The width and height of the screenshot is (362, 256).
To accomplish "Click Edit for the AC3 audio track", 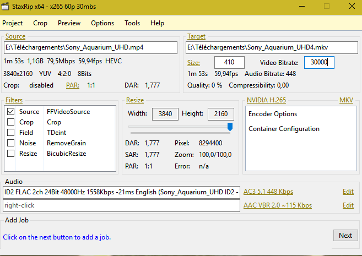I will (x=348, y=192).
